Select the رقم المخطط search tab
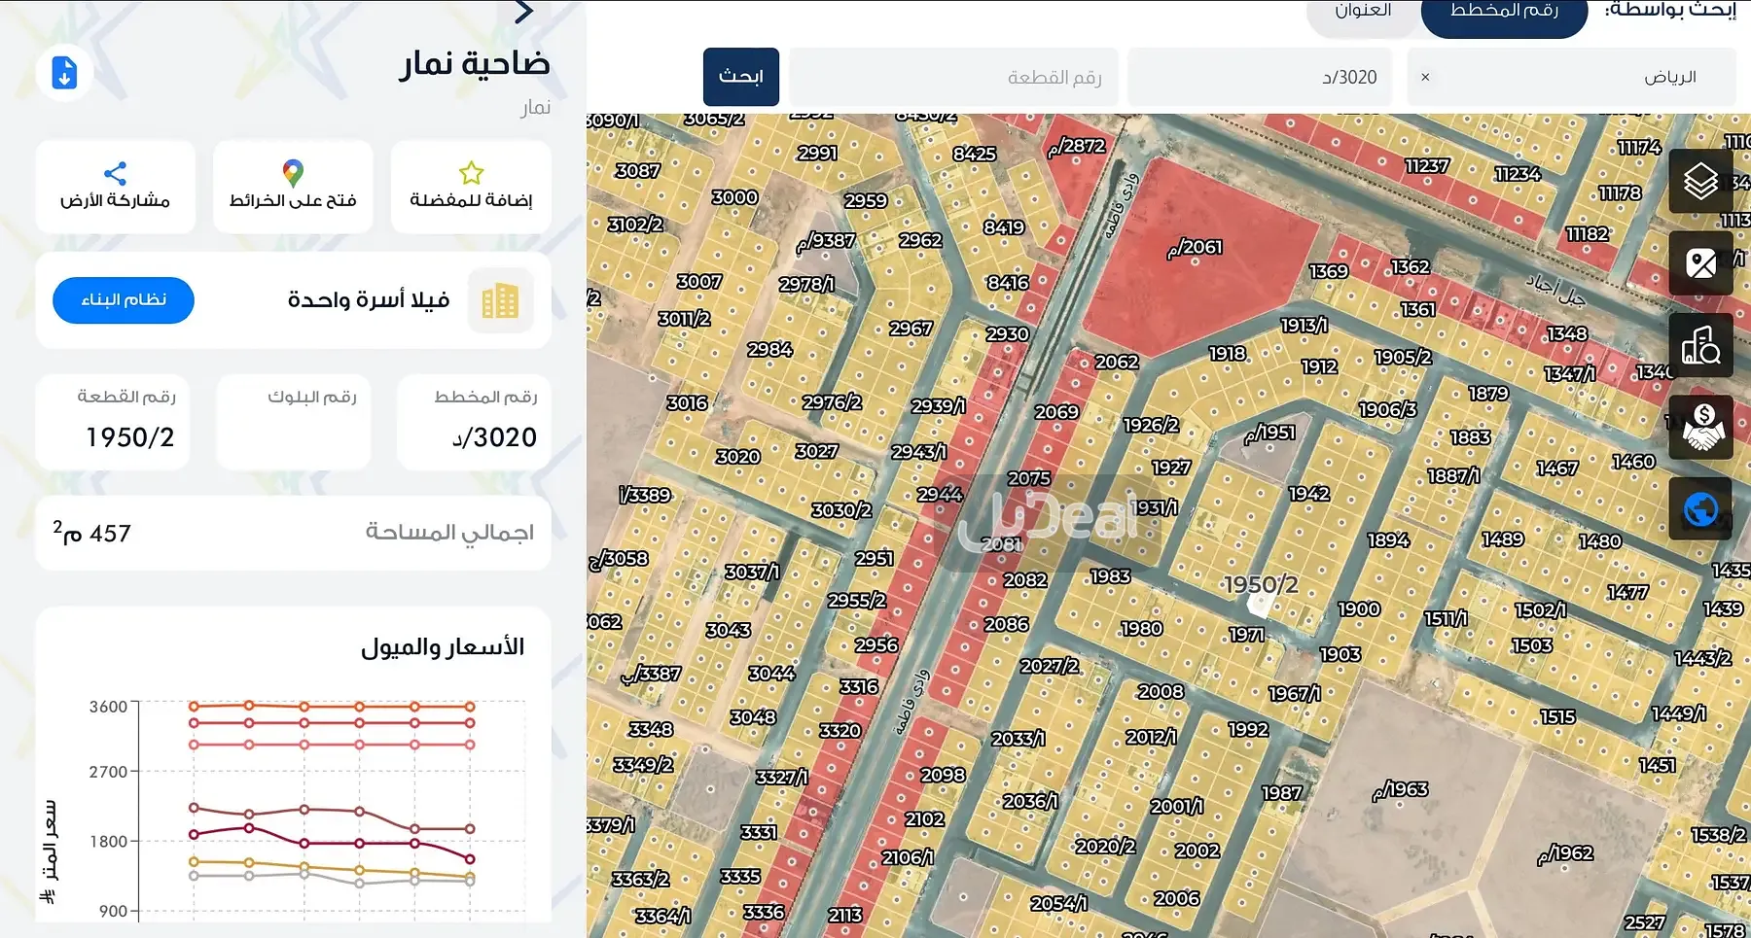 (x=1504, y=12)
